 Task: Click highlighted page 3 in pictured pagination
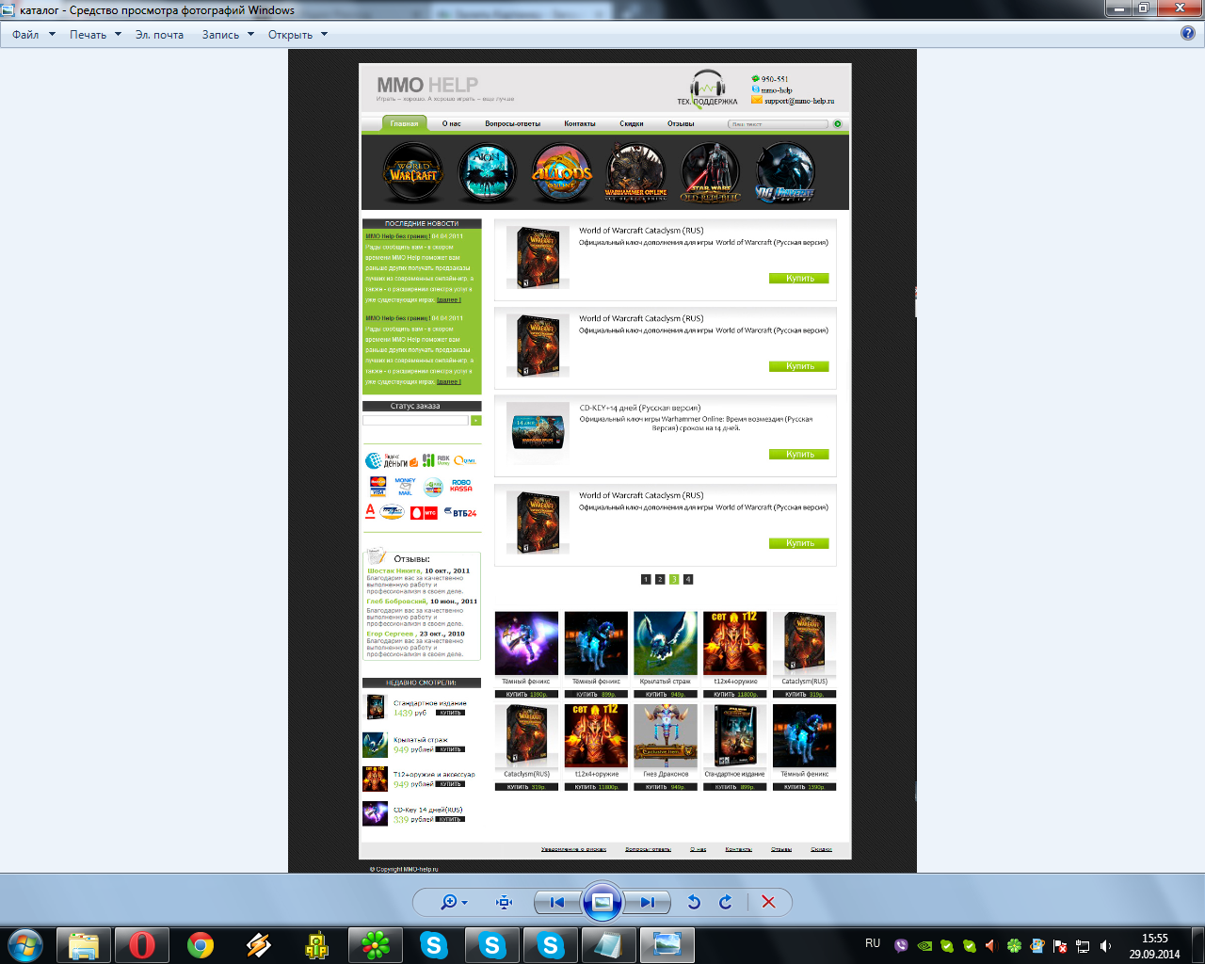[x=674, y=579]
